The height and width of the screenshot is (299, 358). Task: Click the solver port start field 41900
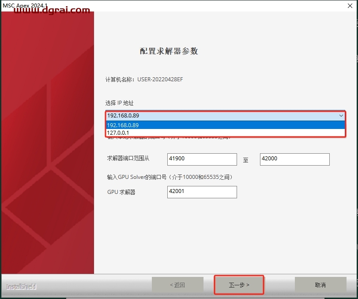[202, 159]
